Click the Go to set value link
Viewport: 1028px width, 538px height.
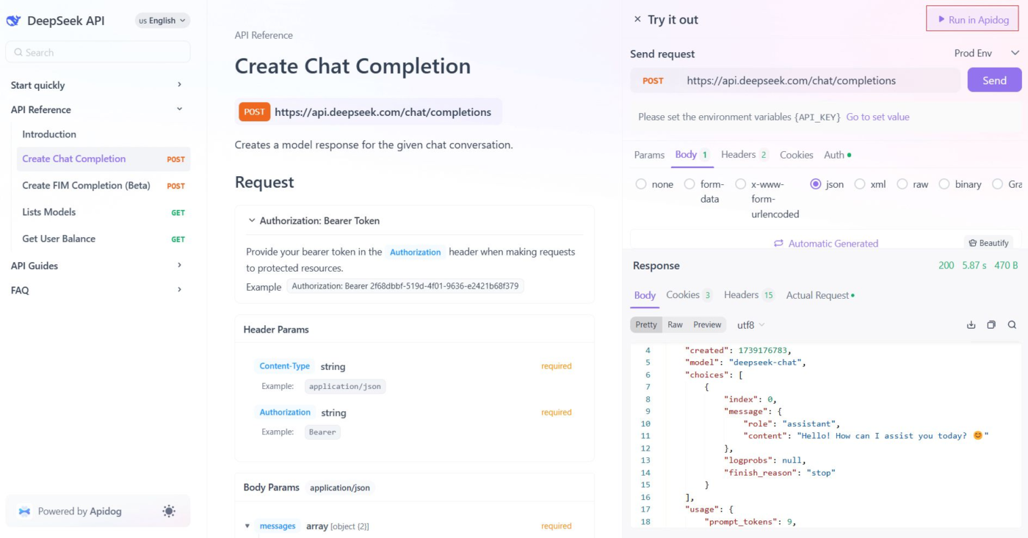877,117
